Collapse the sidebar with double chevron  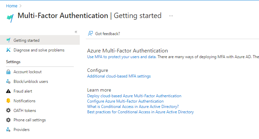[76, 32]
